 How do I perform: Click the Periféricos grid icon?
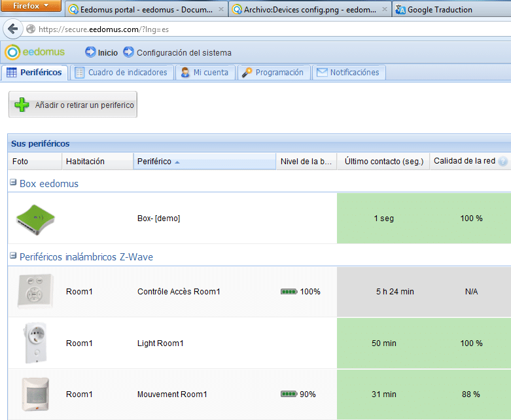pos(11,73)
